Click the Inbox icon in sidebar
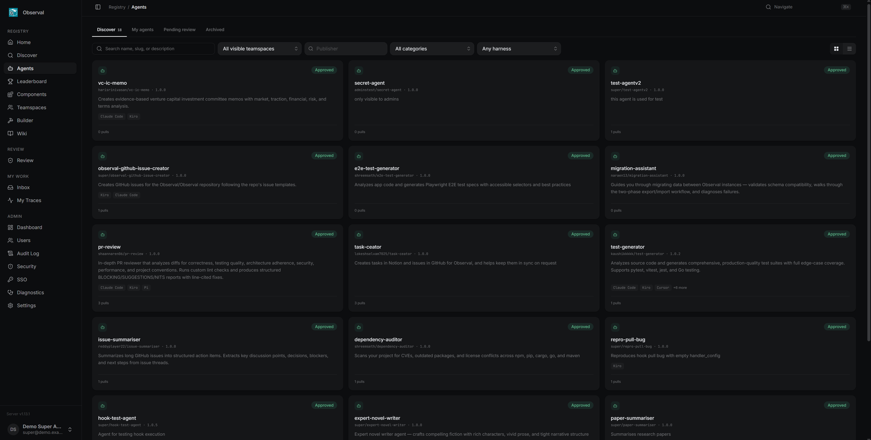 (x=10, y=188)
